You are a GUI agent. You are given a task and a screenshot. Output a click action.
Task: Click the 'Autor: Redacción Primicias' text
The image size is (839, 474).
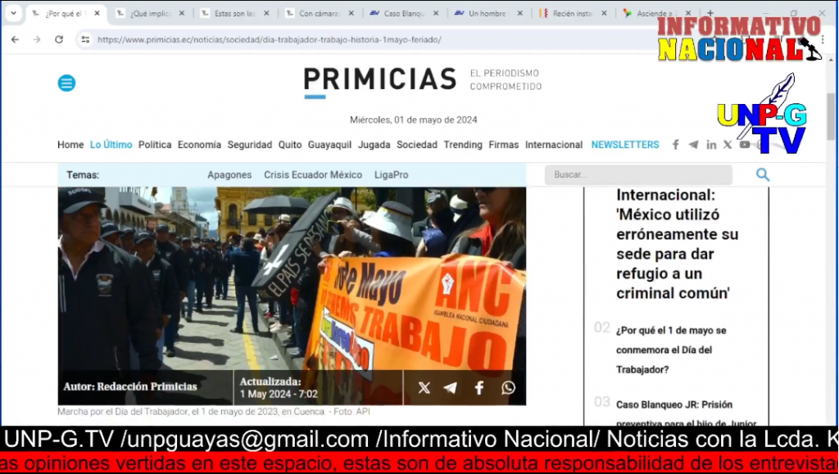130,386
